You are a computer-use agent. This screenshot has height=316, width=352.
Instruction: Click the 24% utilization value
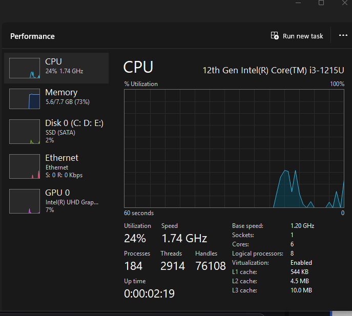(135, 238)
